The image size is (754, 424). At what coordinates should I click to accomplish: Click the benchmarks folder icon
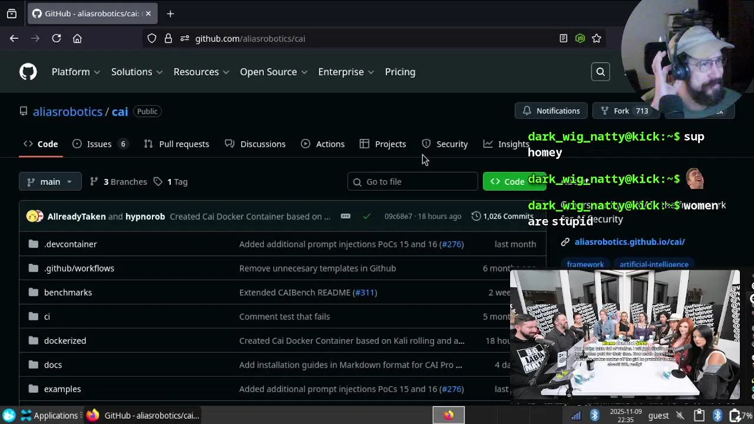pos(34,292)
